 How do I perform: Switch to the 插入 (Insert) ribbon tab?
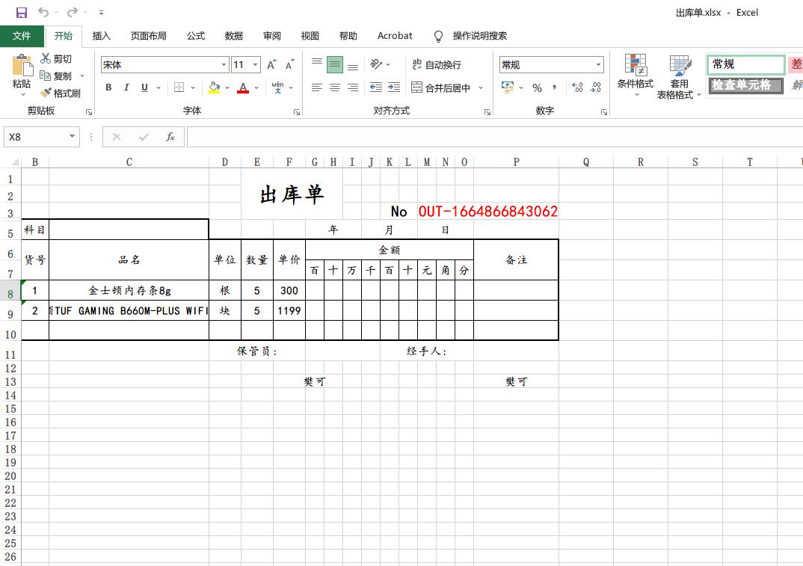click(101, 36)
